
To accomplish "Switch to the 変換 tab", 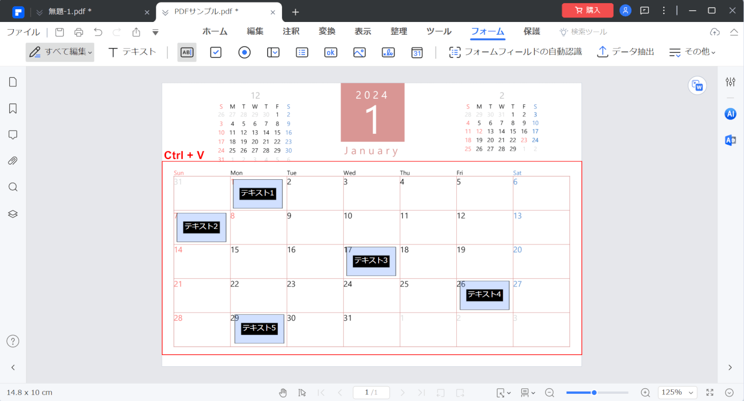I will coord(327,32).
